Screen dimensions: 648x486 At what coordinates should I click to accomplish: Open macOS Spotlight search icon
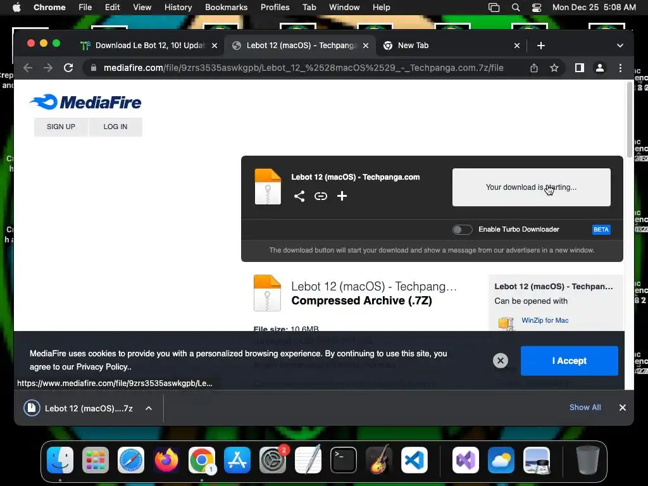click(515, 8)
